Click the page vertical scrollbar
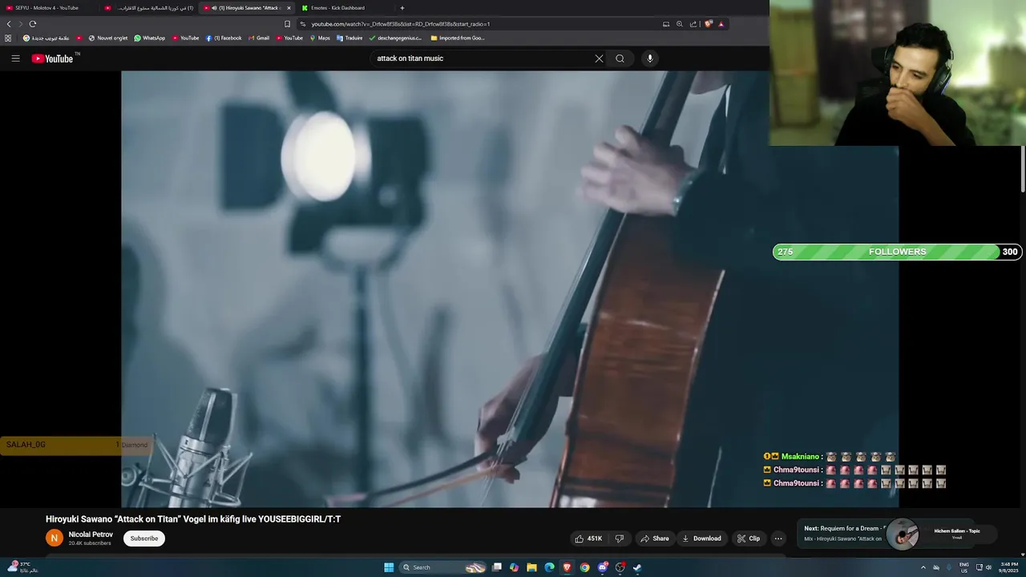The image size is (1026, 577). click(1023, 170)
